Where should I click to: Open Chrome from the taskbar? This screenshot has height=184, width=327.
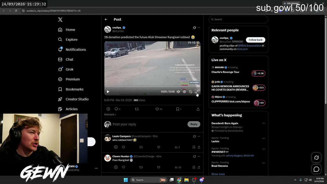pyautogui.click(x=179, y=180)
